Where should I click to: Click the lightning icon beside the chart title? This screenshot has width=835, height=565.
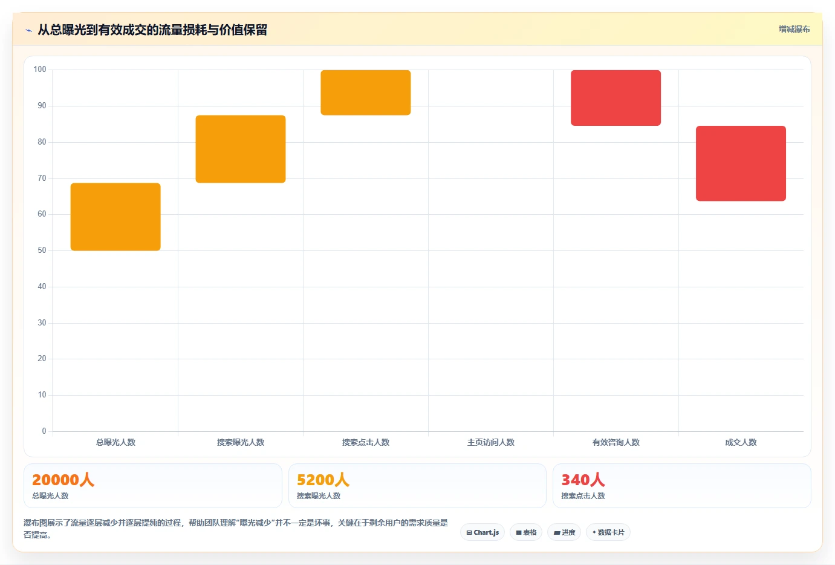28,30
